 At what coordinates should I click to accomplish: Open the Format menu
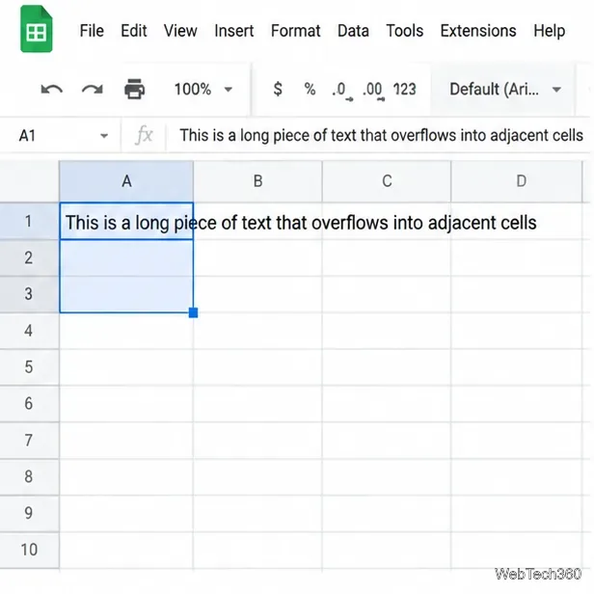point(295,31)
